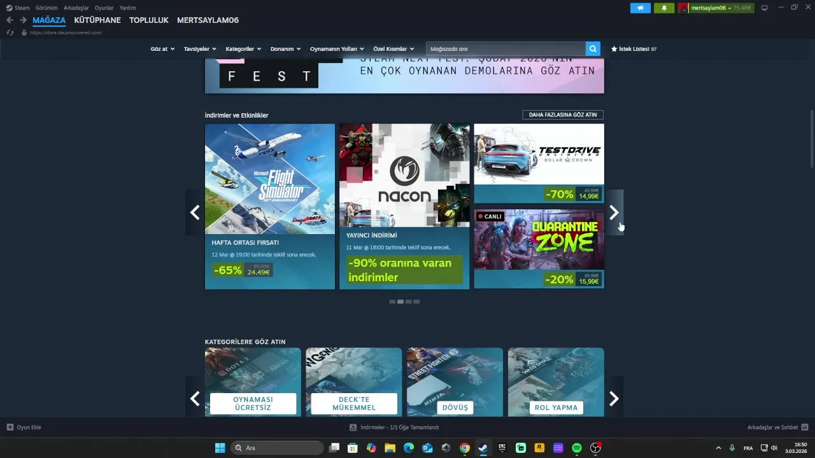Open the Nacon publisher sale card
This screenshot has width=815, height=458.
pyautogui.click(x=404, y=206)
